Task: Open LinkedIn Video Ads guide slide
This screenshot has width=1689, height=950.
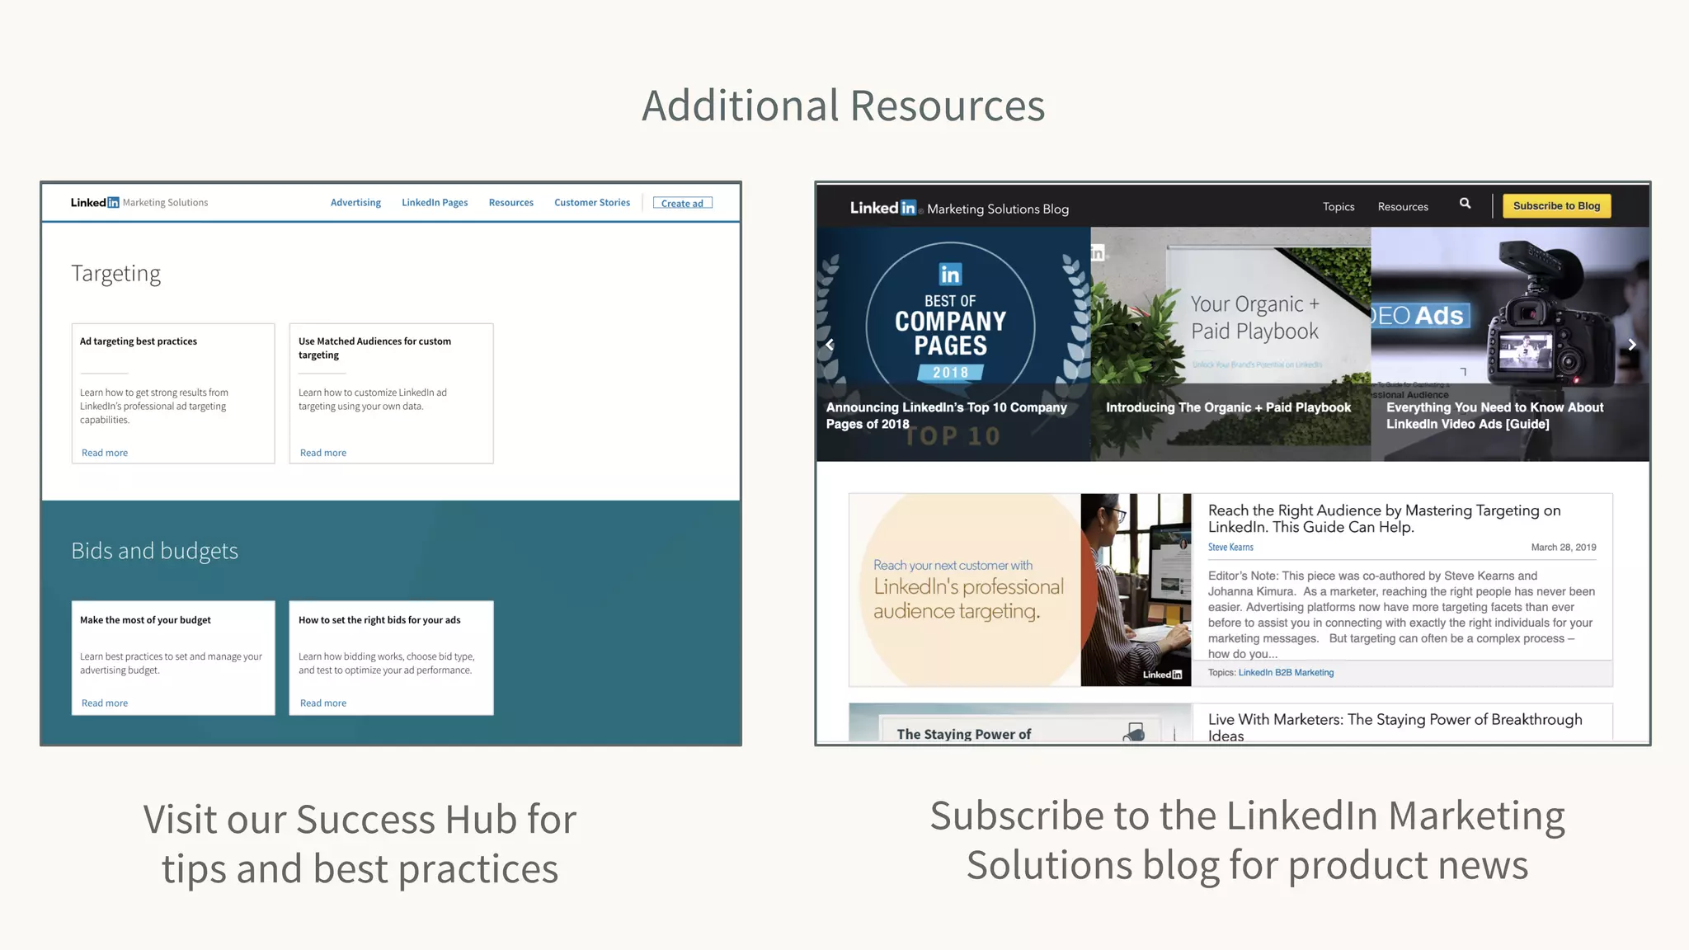Action: tap(1510, 344)
